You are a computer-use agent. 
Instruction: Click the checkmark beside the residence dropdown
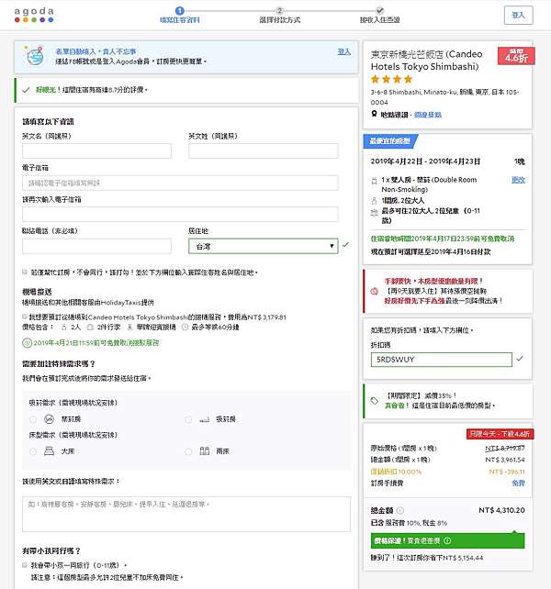coord(345,245)
